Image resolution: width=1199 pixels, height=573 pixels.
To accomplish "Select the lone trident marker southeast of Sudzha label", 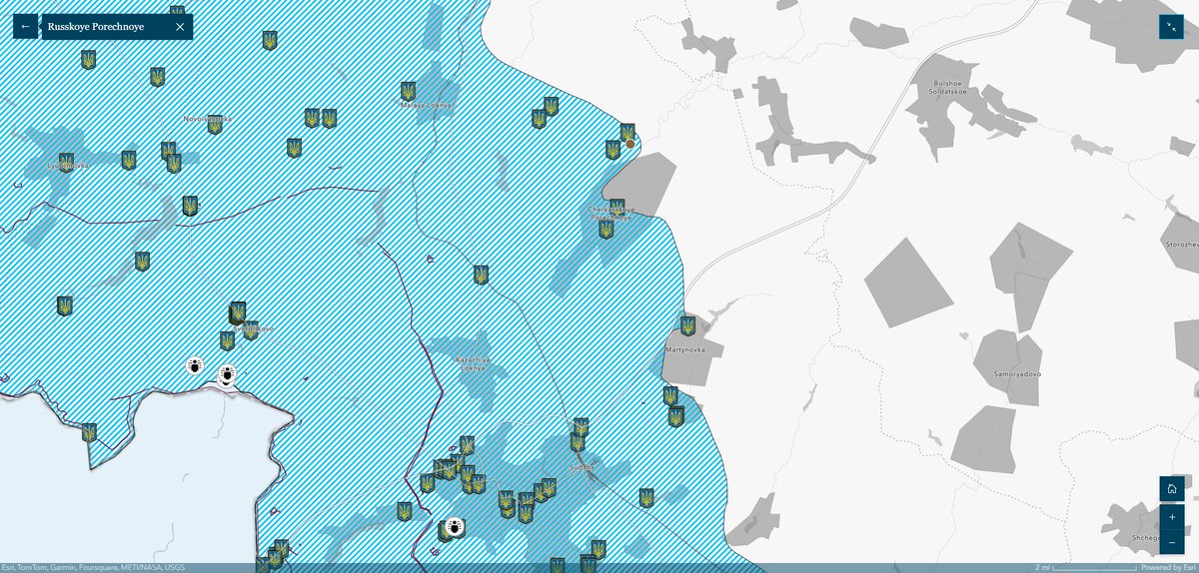I will (646, 496).
